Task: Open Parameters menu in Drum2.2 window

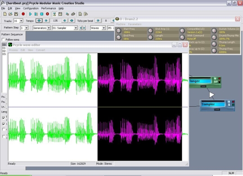Action: pos(135,24)
